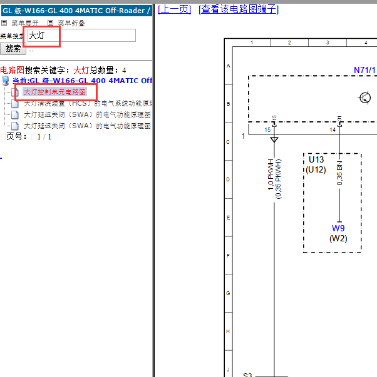
Task: Click the U13 label in diagram
Action: click(316, 159)
